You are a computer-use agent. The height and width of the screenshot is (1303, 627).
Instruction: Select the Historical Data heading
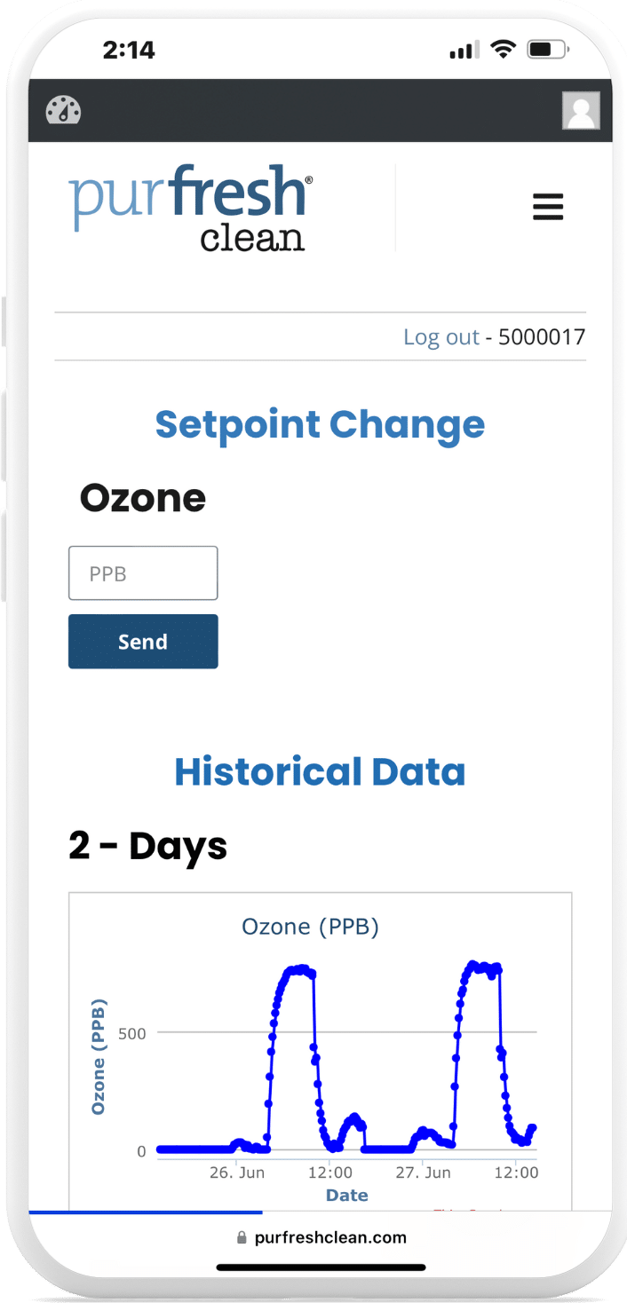coord(321,771)
